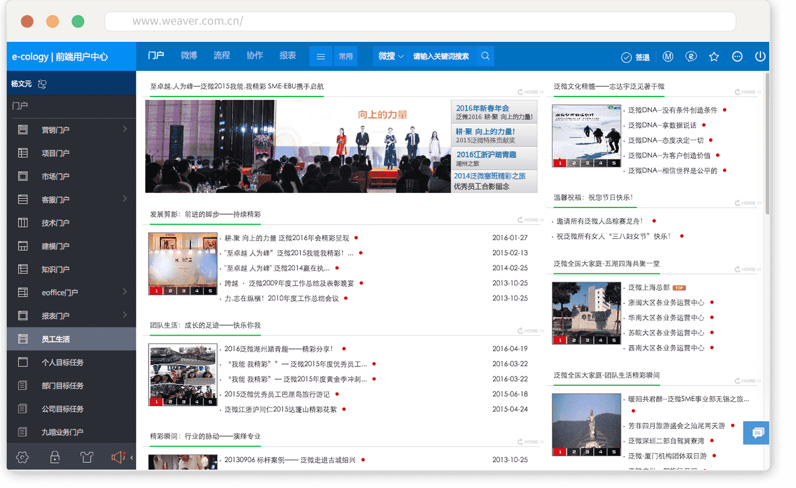The height and width of the screenshot is (488, 796).
Task: Open the orange announcement speaker icon
Action: pyautogui.click(x=118, y=457)
